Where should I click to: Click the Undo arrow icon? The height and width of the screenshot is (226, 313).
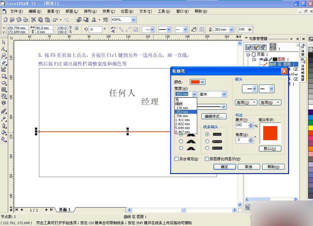(55, 20)
